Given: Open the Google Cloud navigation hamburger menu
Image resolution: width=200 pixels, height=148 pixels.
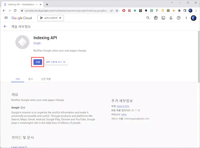Looking at the screenshot, I should click(x=6, y=18).
